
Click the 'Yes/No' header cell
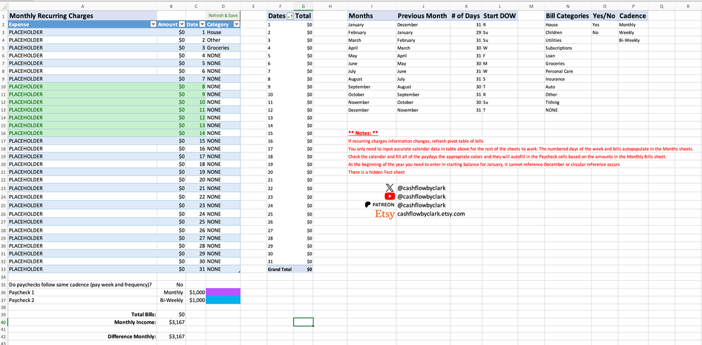point(605,16)
